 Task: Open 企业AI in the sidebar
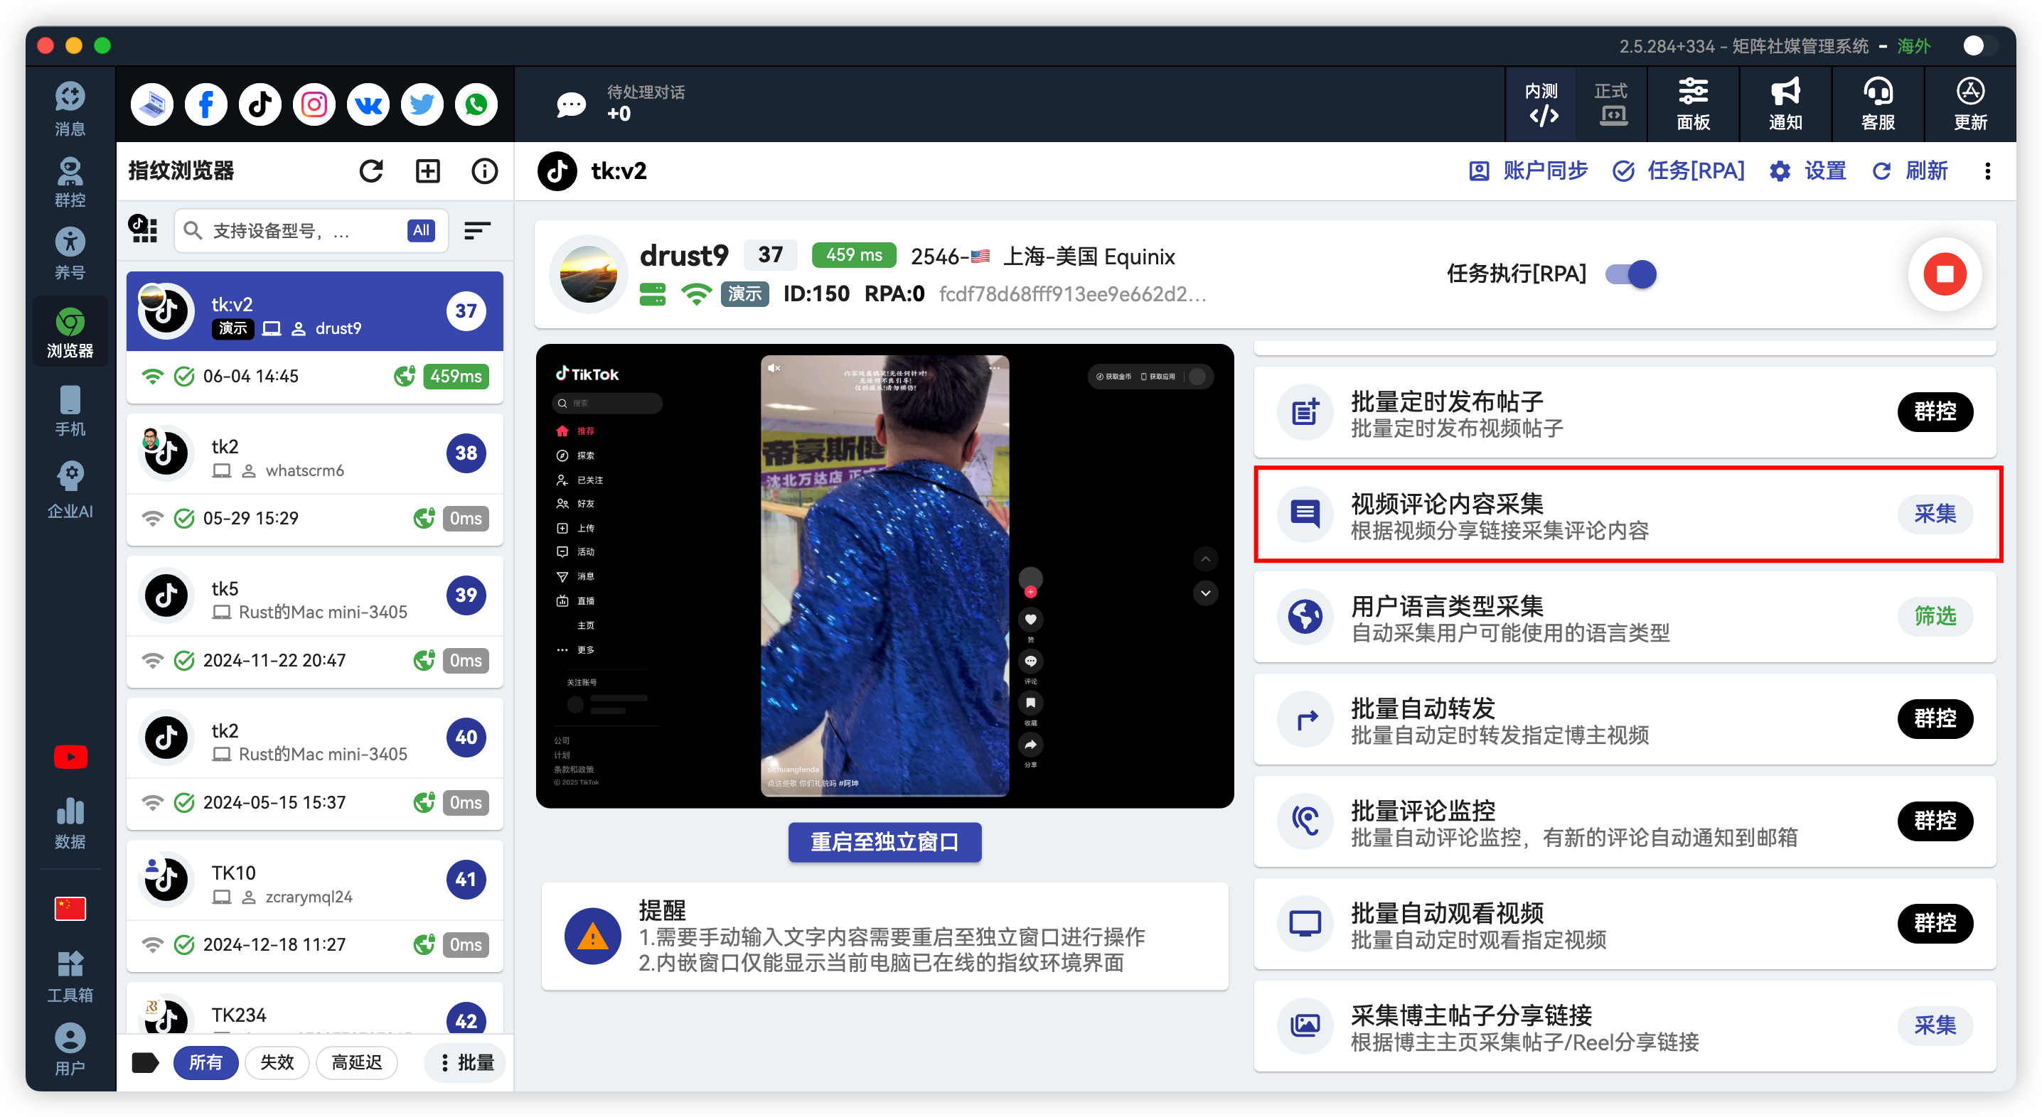pyautogui.click(x=70, y=491)
